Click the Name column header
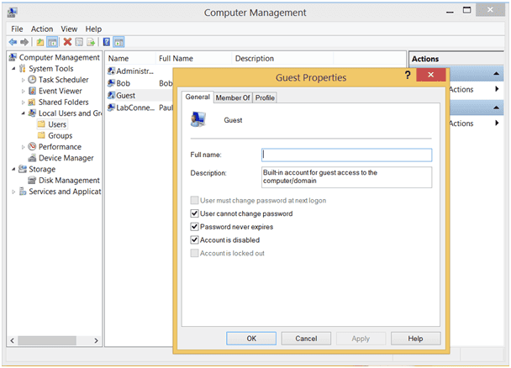Viewport: 511px width, 368px height. pos(131,58)
